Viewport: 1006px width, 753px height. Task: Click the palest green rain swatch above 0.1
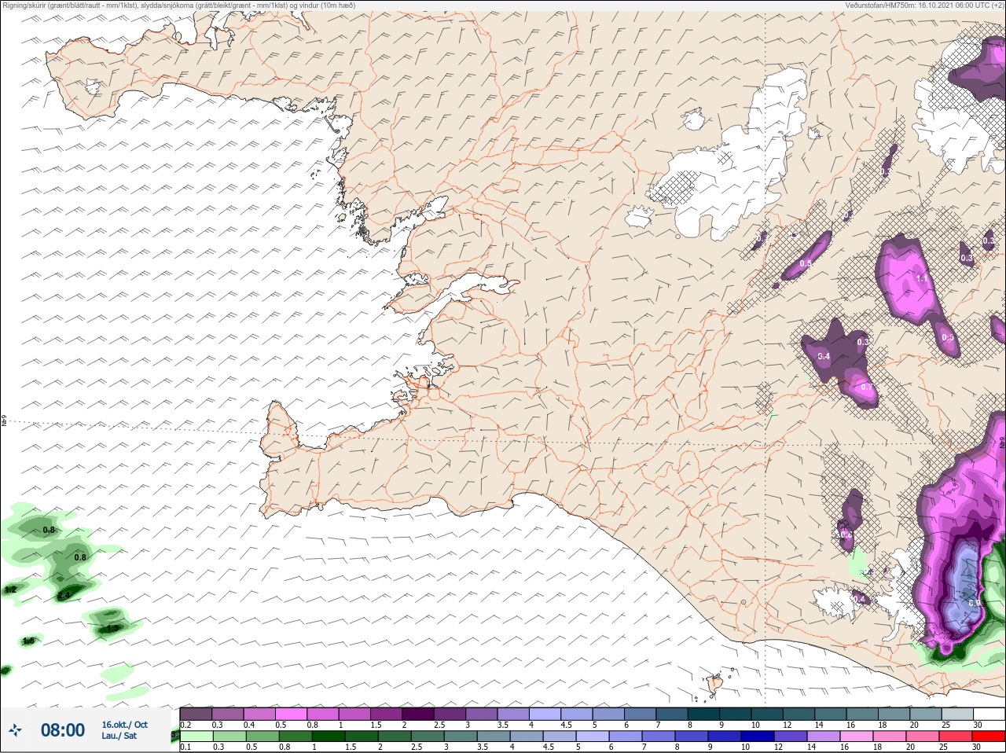[x=196, y=736]
